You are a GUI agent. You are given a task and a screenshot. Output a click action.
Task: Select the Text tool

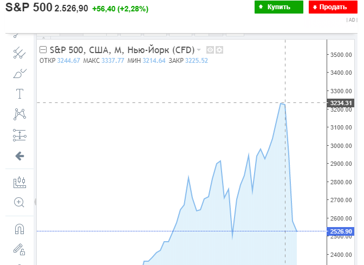19,94
